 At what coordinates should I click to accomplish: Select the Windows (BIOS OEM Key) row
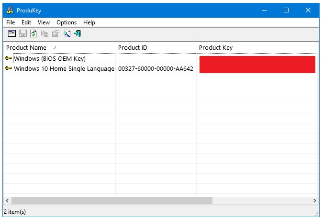[x=161, y=58]
